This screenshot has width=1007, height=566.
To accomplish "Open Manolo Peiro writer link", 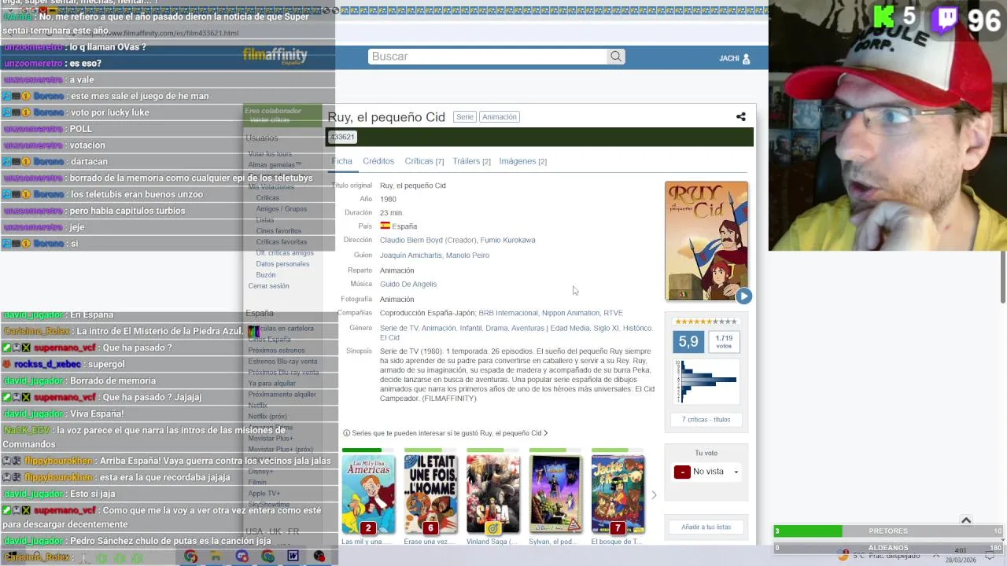I will click(x=467, y=255).
